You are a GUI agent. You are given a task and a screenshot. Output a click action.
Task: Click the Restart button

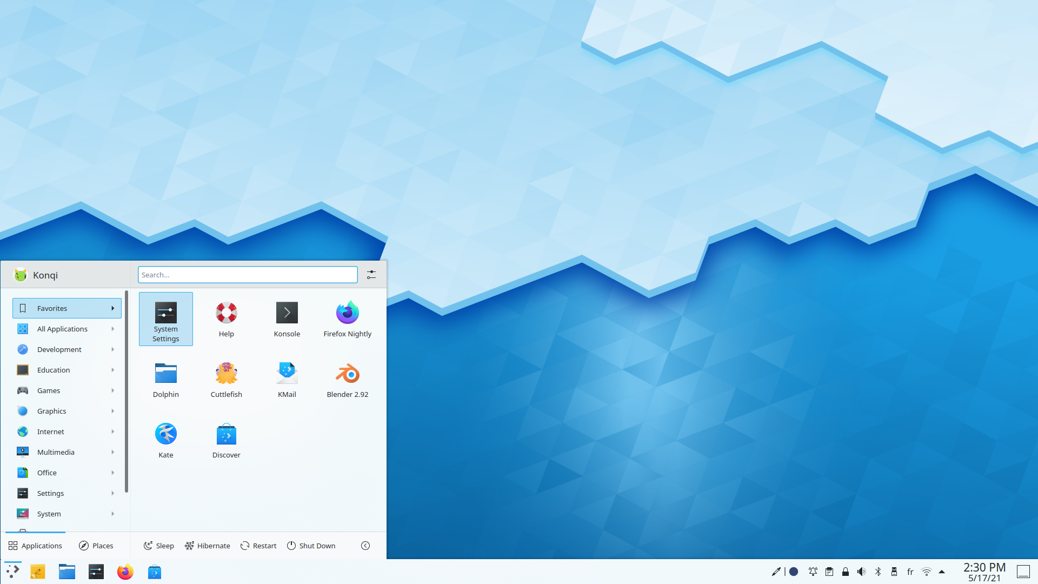[x=257, y=546]
